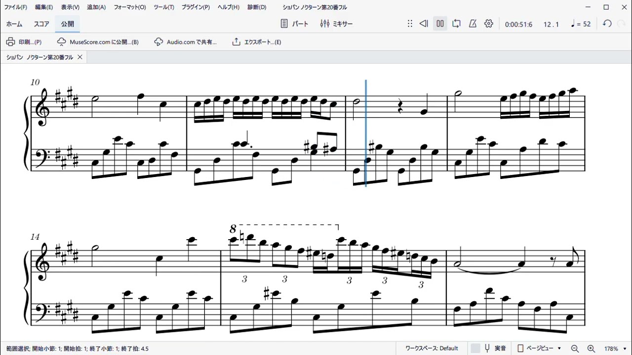Viewport: 632px width, 355px height.
Task: Close the ショパン ノクターン第20番フル score tab
Action: 80,57
